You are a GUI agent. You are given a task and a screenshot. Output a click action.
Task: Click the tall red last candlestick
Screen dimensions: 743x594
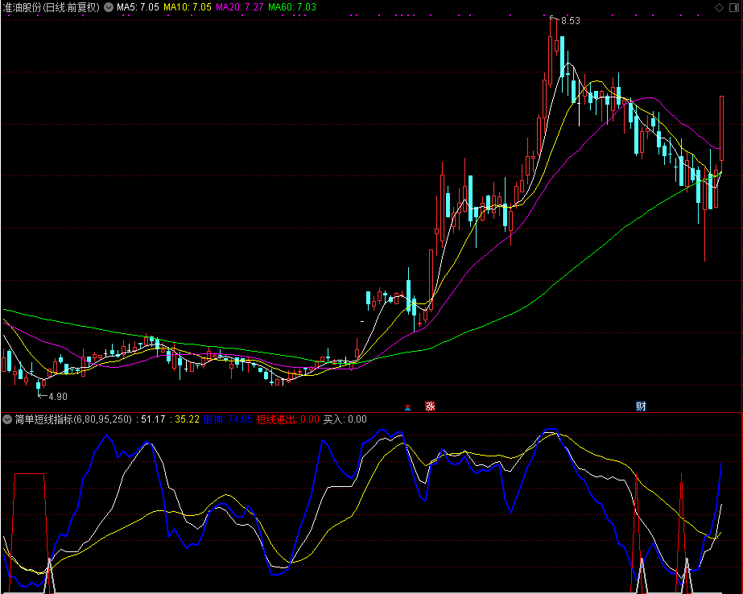tap(721, 129)
